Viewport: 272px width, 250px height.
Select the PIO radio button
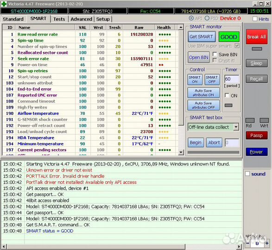(207, 18)
